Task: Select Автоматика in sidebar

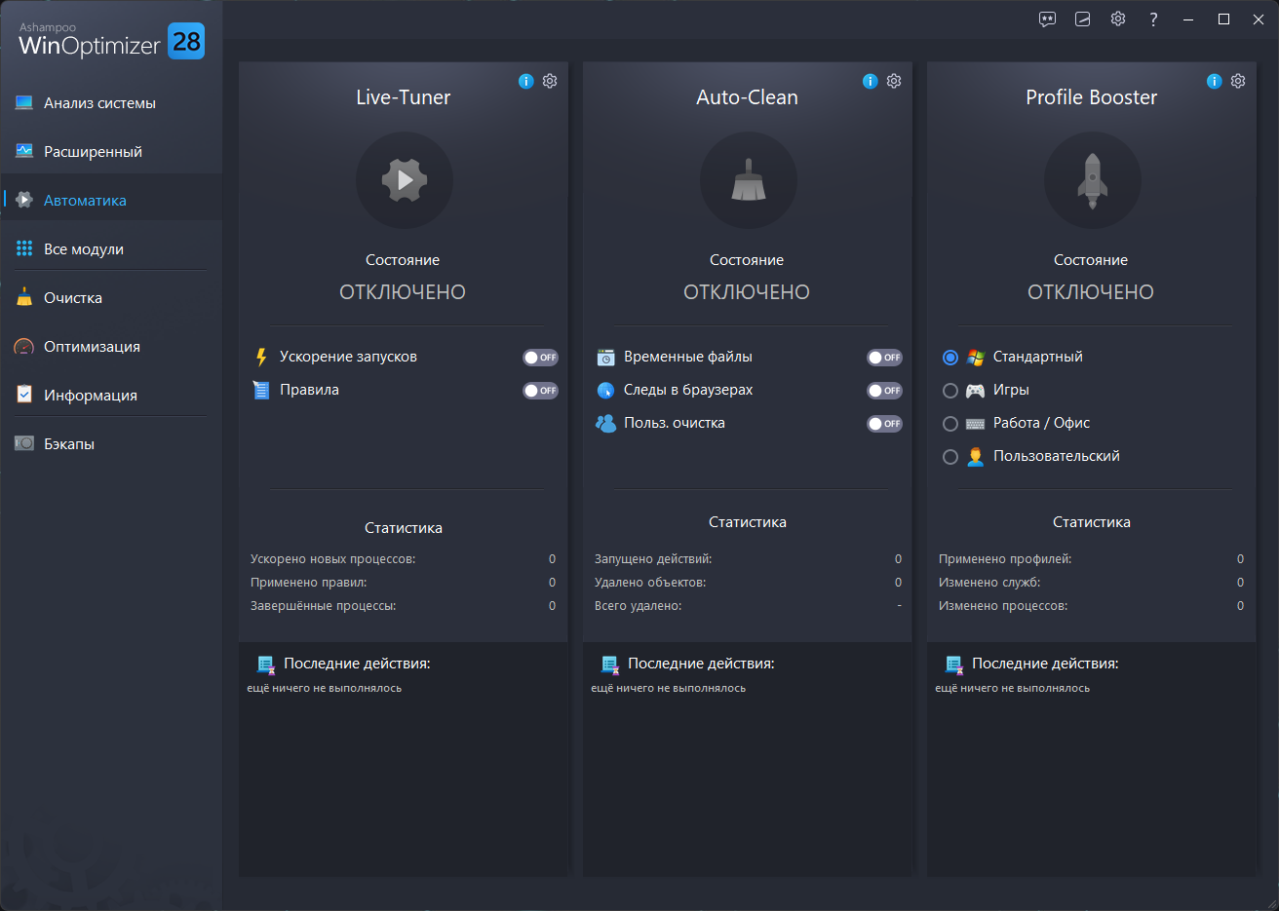Action: click(111, 201)
